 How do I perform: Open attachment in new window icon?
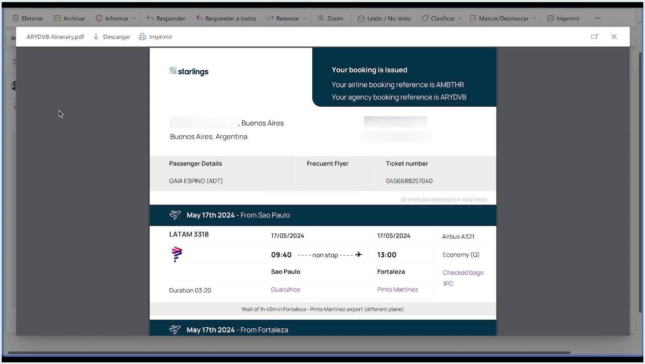point(594,37)
